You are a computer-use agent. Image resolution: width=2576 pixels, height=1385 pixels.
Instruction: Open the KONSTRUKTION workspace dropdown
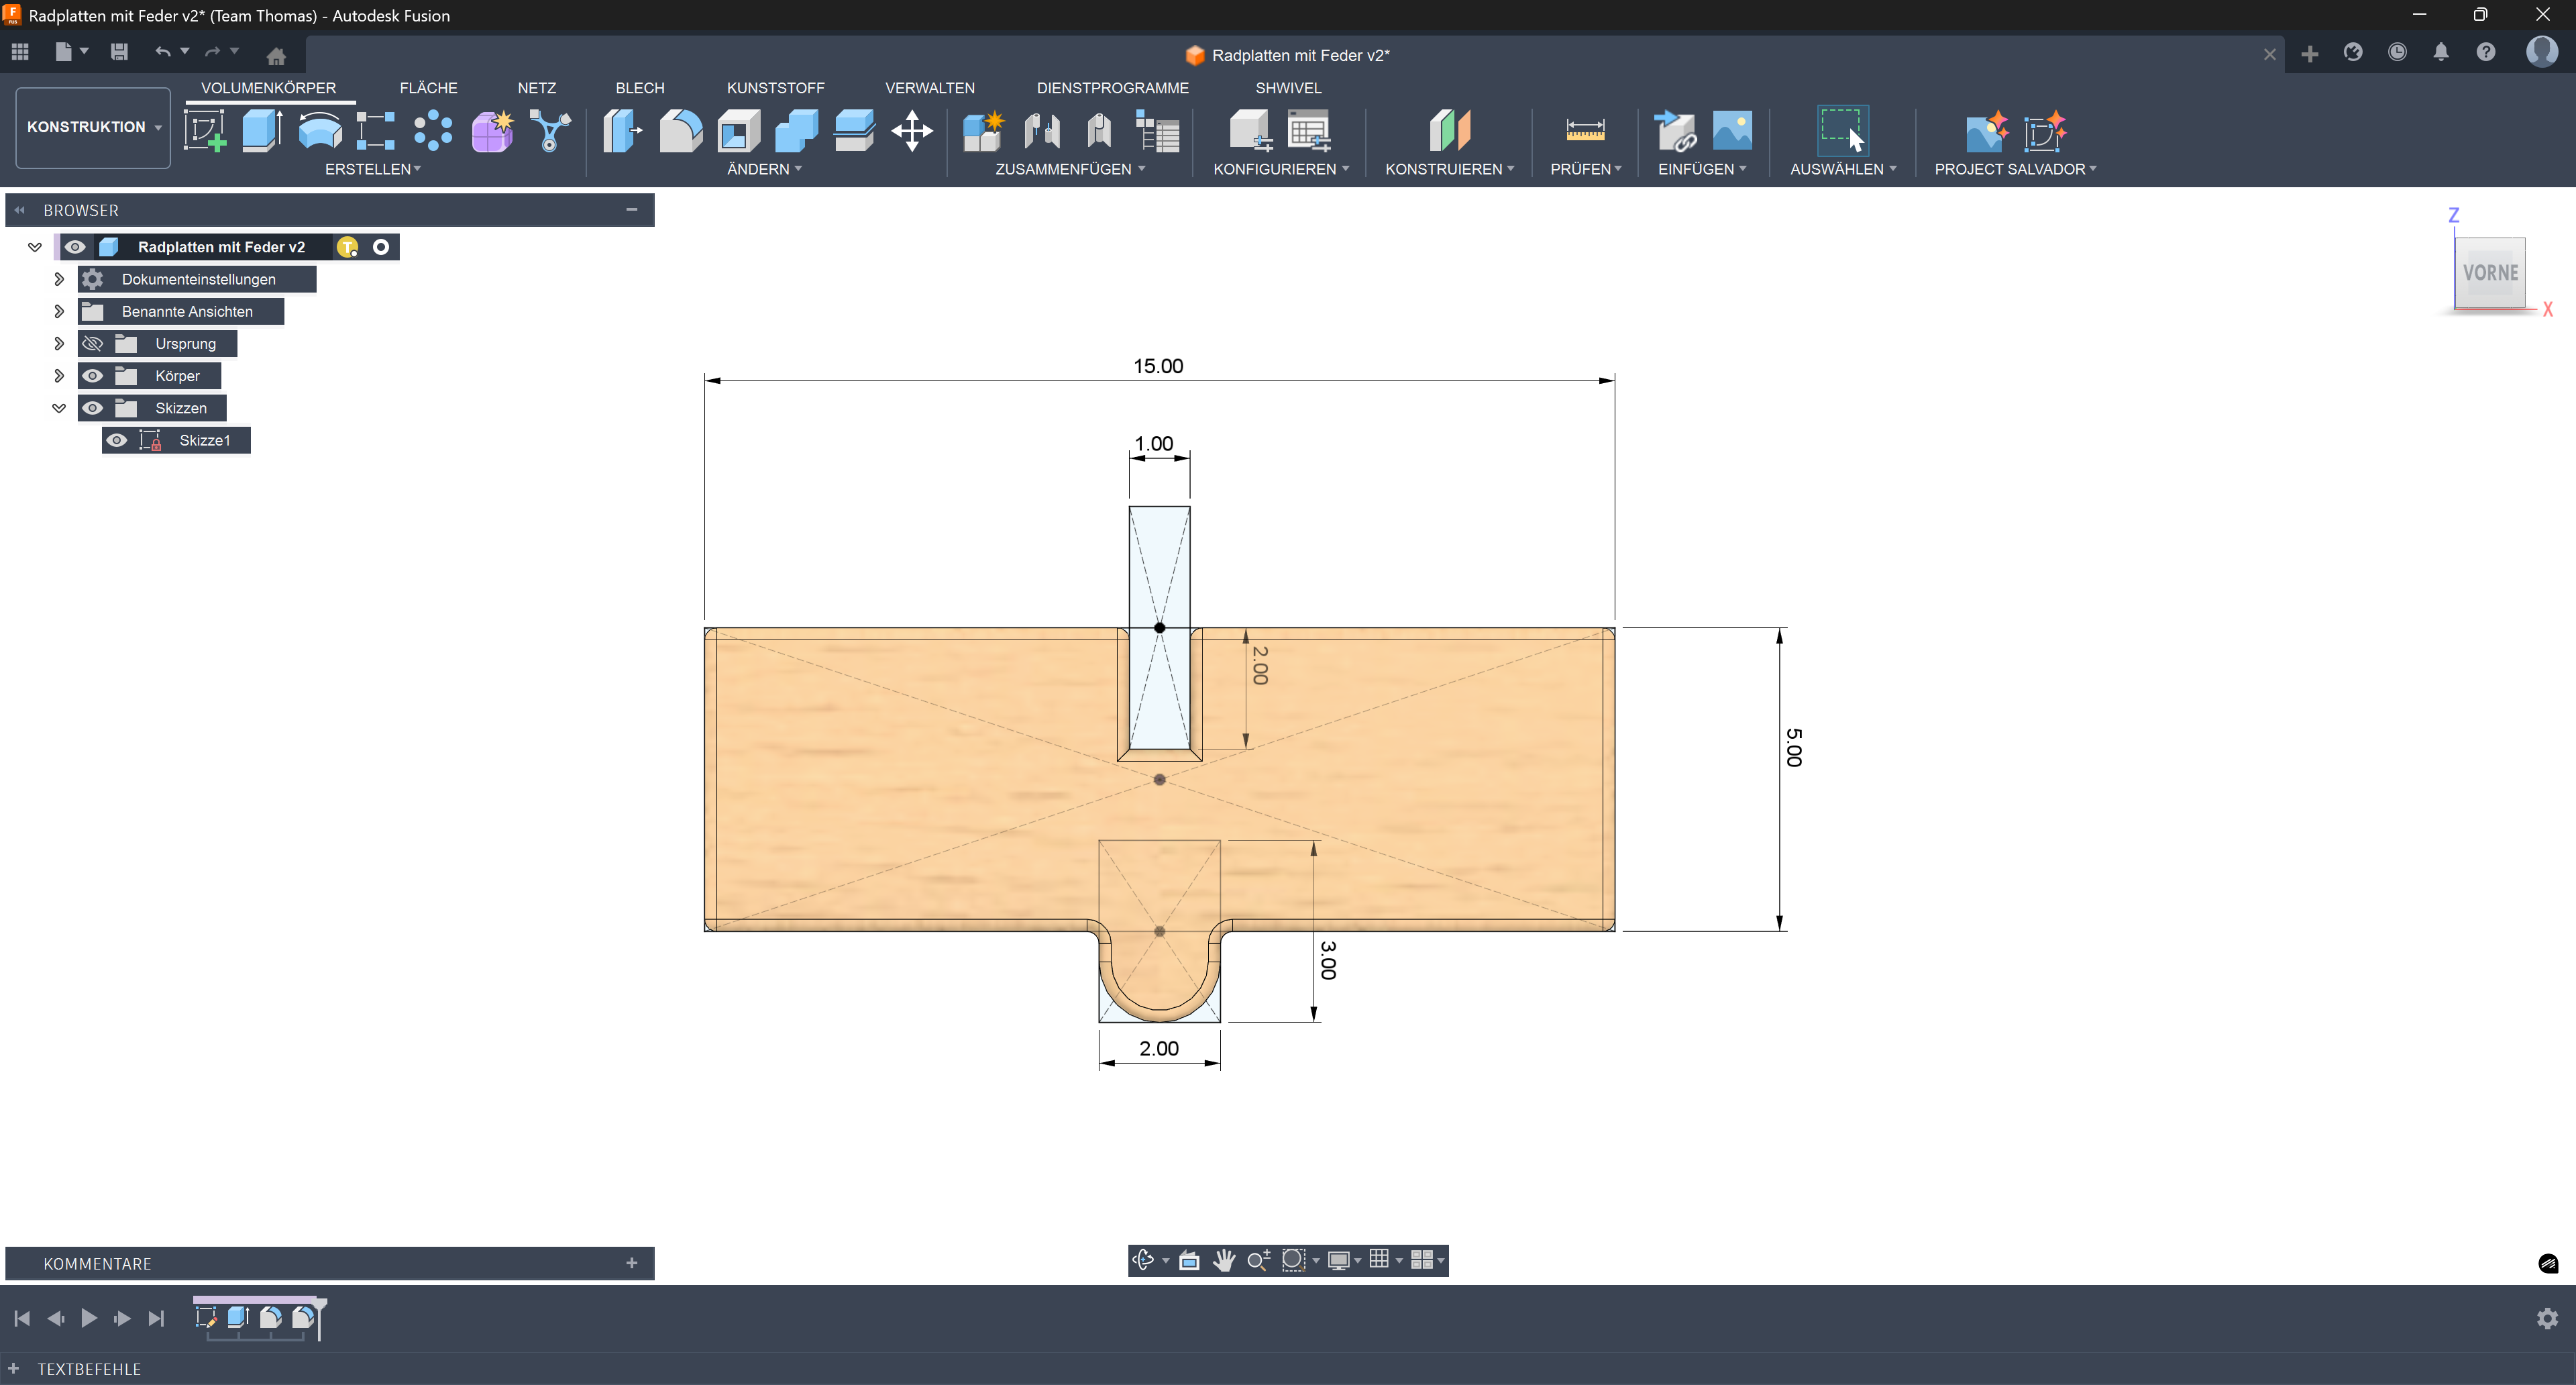tap(93, 127)
